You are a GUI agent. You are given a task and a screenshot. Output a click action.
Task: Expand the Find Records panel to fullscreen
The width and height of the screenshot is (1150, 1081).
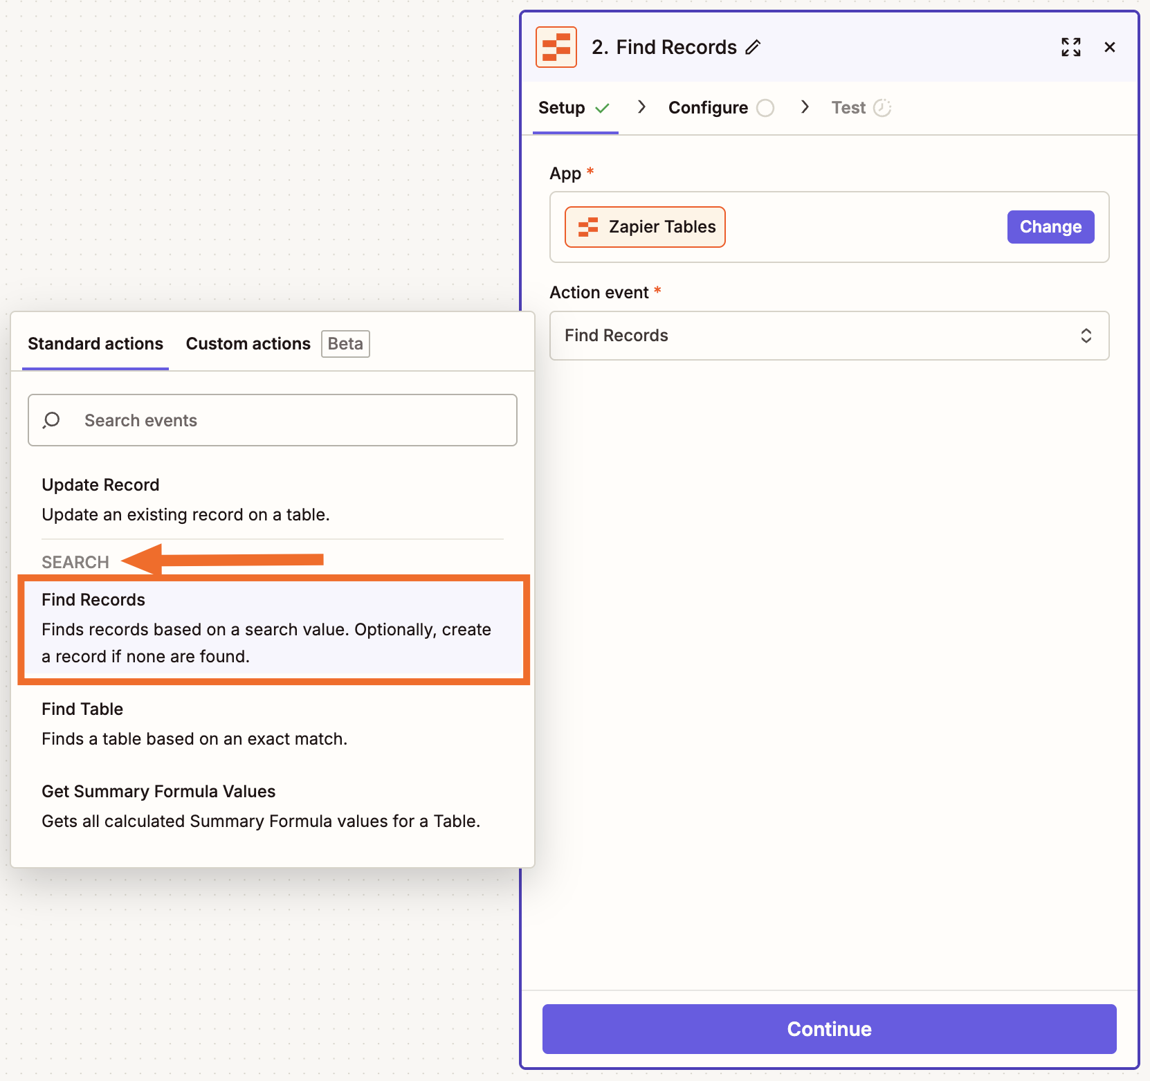click(x=1070, y=47)
